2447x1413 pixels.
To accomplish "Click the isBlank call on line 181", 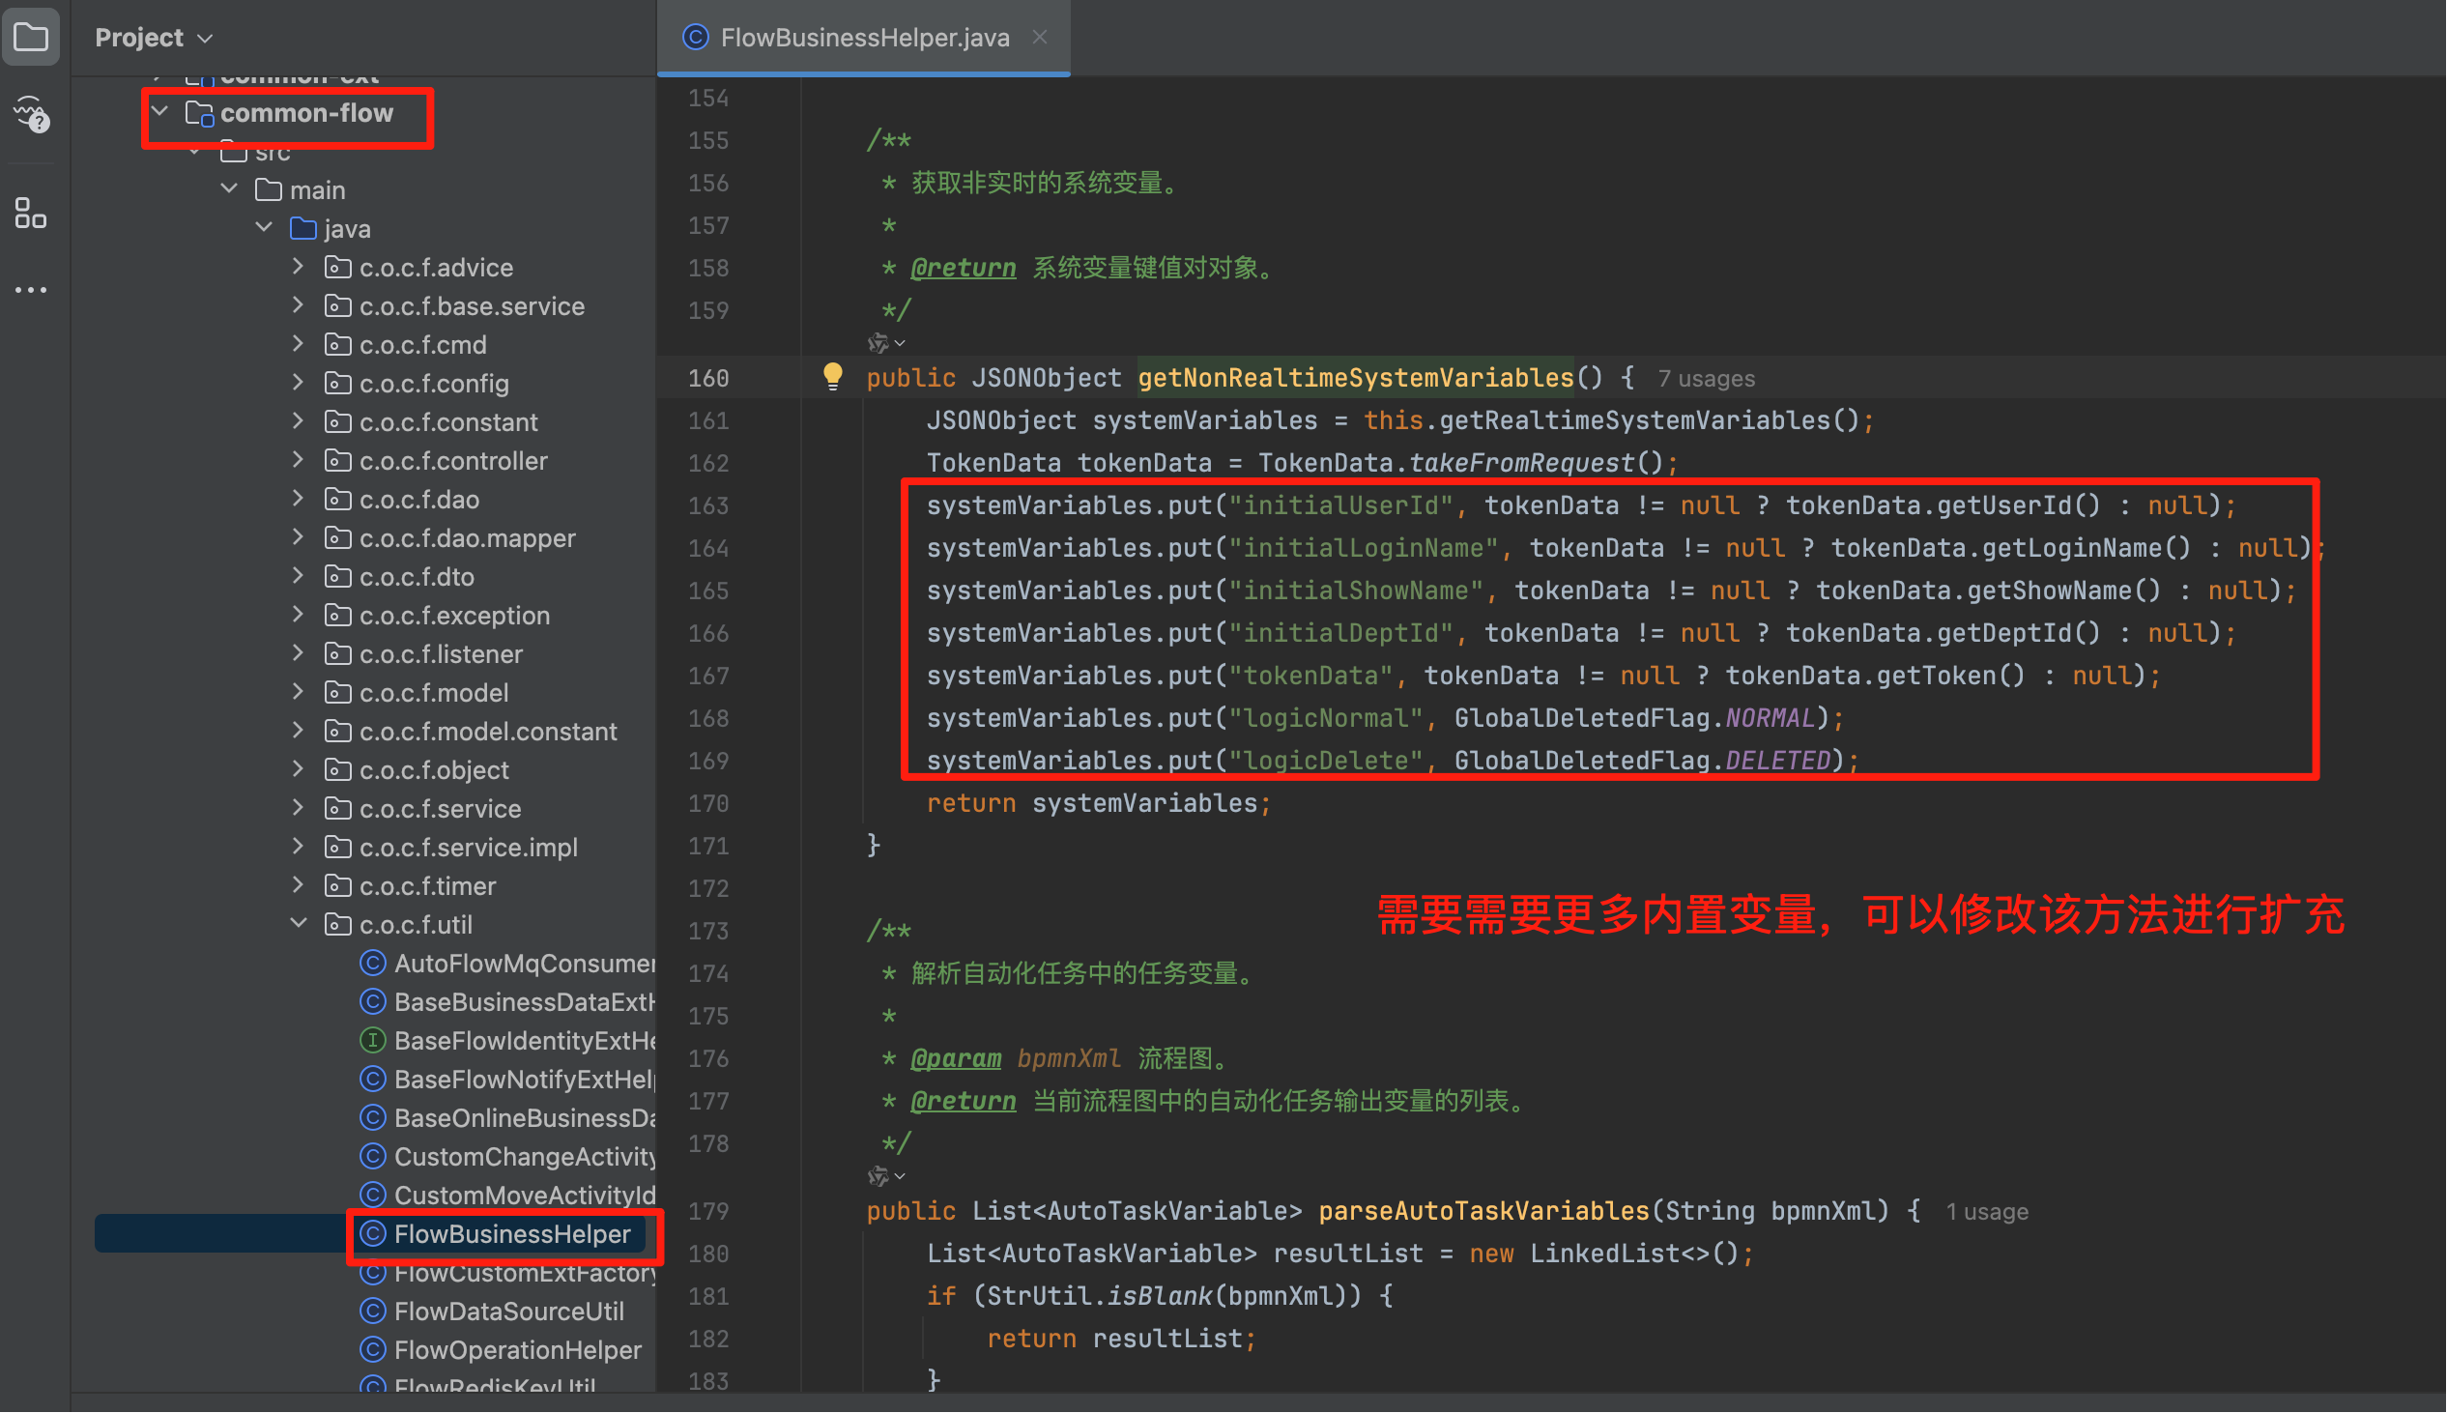I will [x=1160, y=1296].
